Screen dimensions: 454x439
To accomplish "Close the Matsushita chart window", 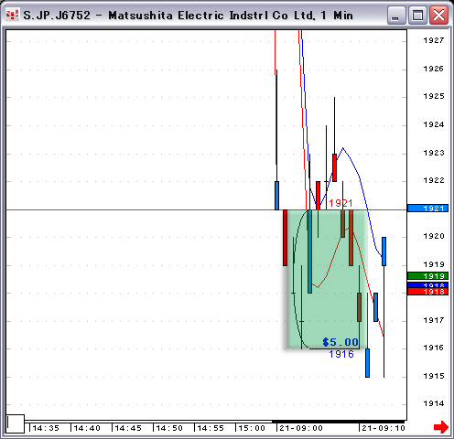I will click(438, 15).
